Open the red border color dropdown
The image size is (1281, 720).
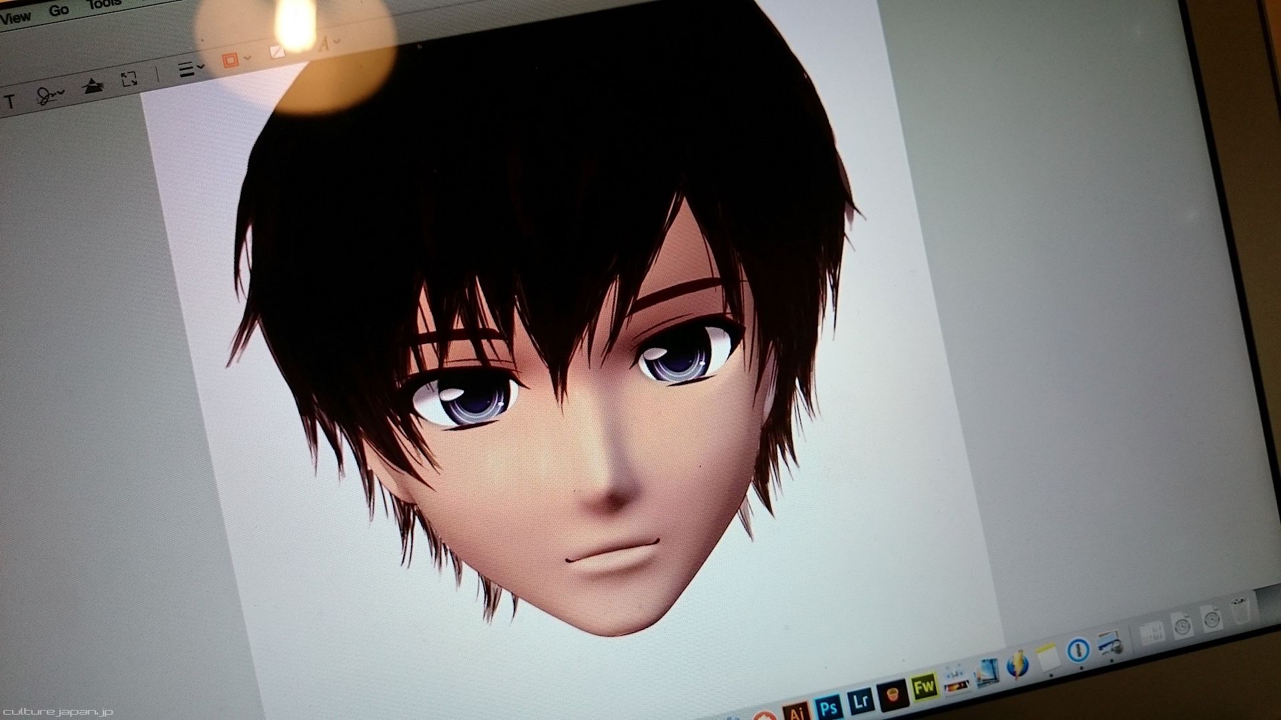(x=235, y=60)
